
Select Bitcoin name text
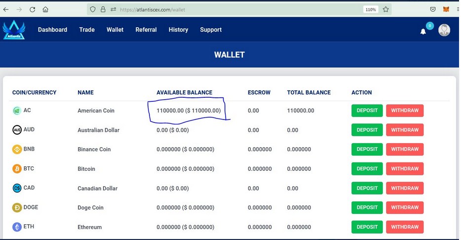[x=86, y=169]
